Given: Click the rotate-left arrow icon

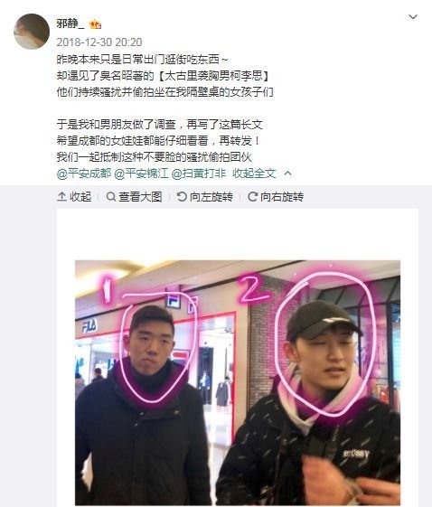Looking at the screenshot, I should 182,197.
